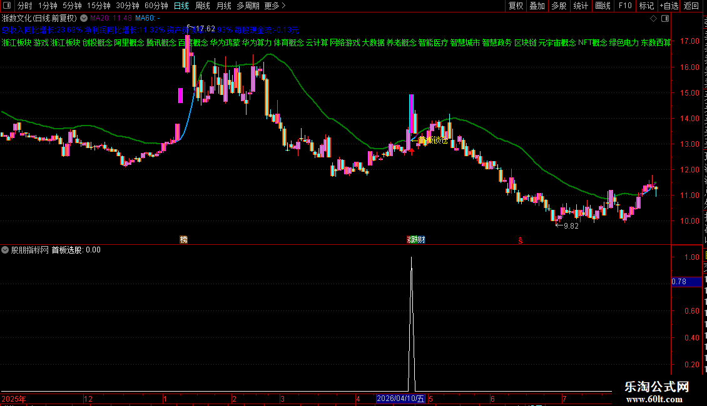Image resolution: width=707 pixels, height=406 pixels.
Task: Click the 浙数文化(日线.前复权) title
Action: [39, 18]
